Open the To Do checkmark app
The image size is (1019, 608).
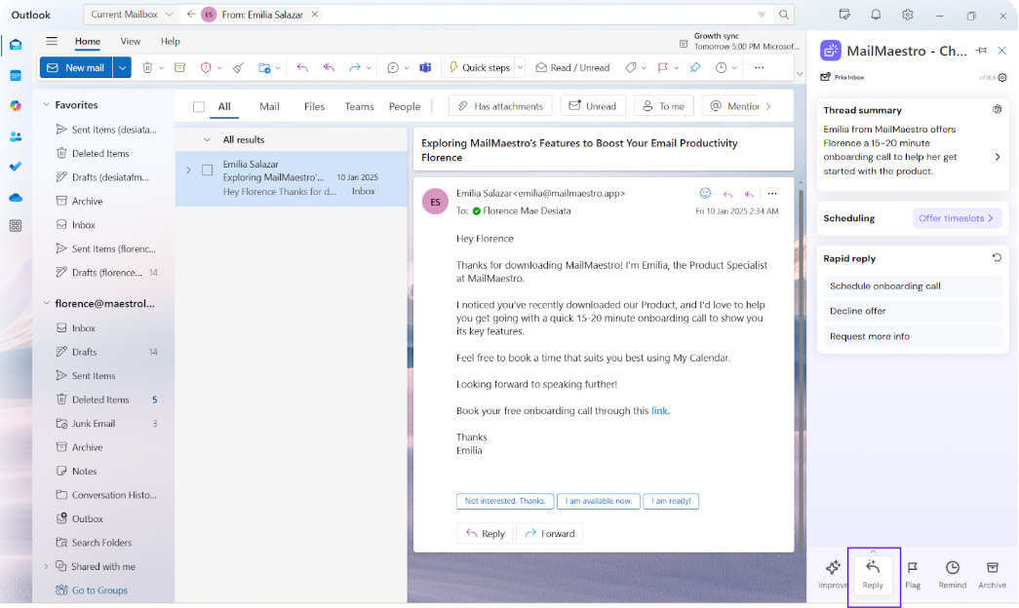16,167
